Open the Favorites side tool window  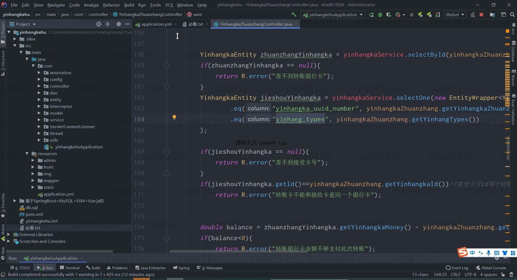[x=3, y=205]
